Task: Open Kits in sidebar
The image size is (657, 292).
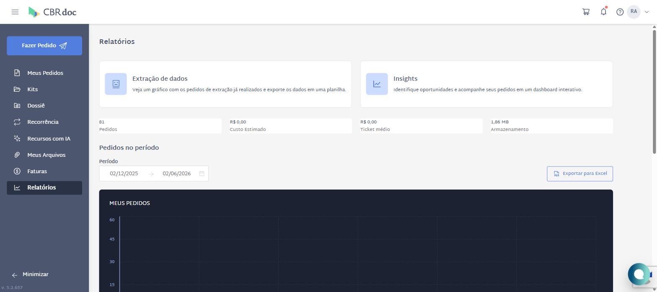Action: pyautogui.click(x=44, y=89)
